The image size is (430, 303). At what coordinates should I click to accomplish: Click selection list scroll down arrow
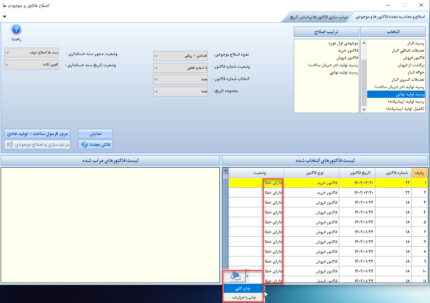point(364,109)
